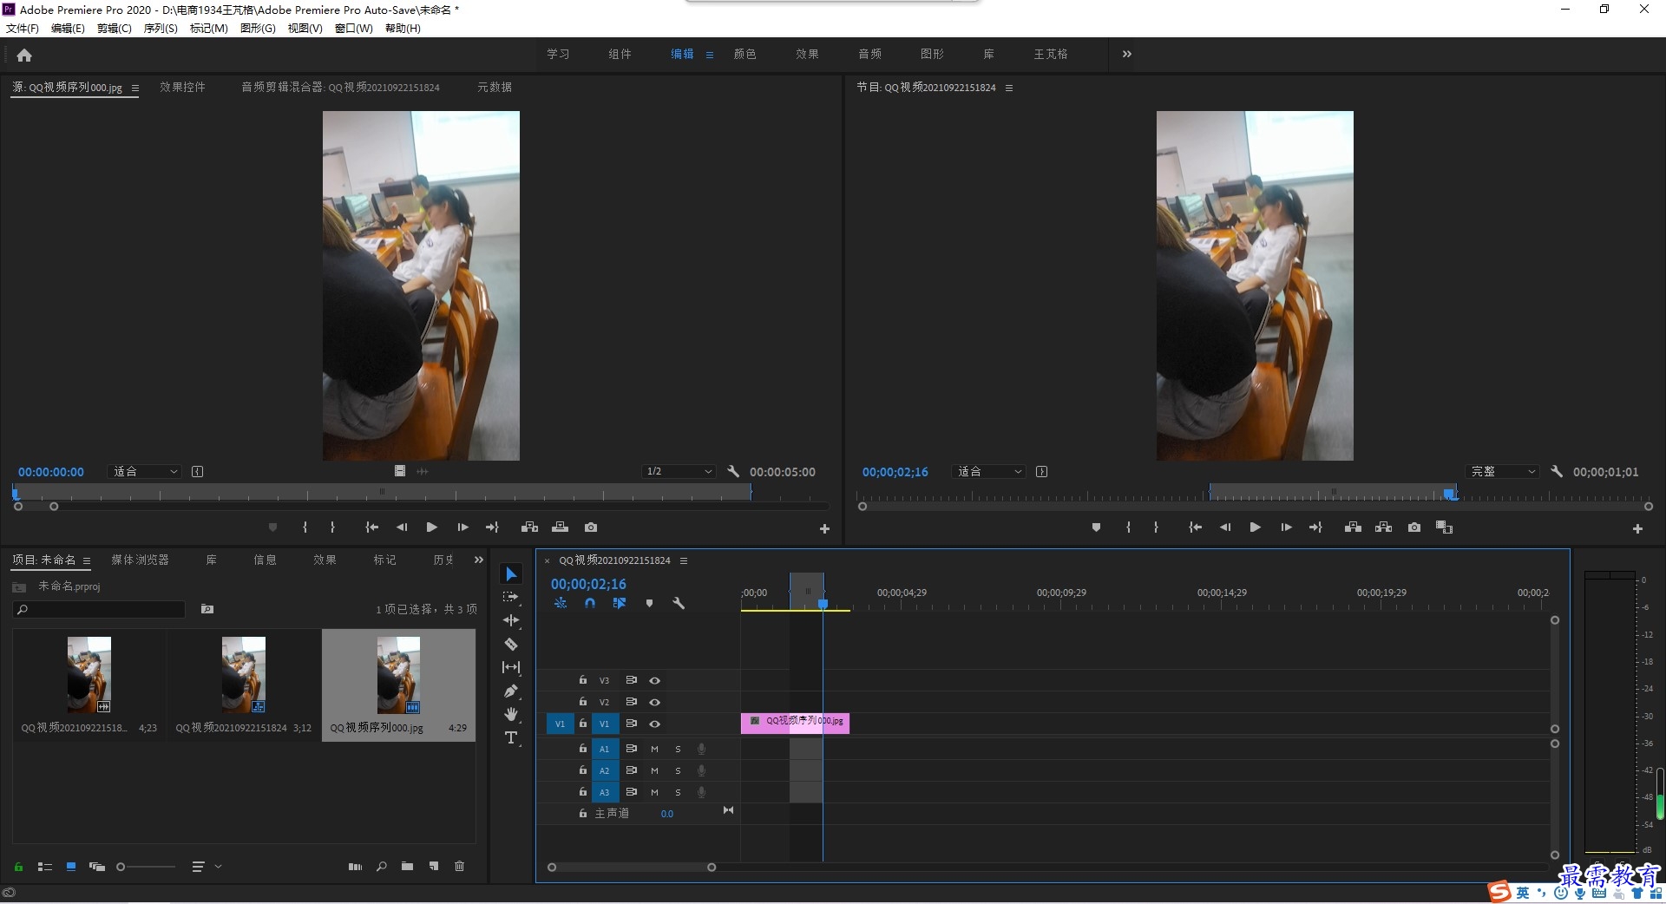Viewport: 1666px width, 904px height.
Task: Toggle lock on V3 track
Action: [583, 680]
